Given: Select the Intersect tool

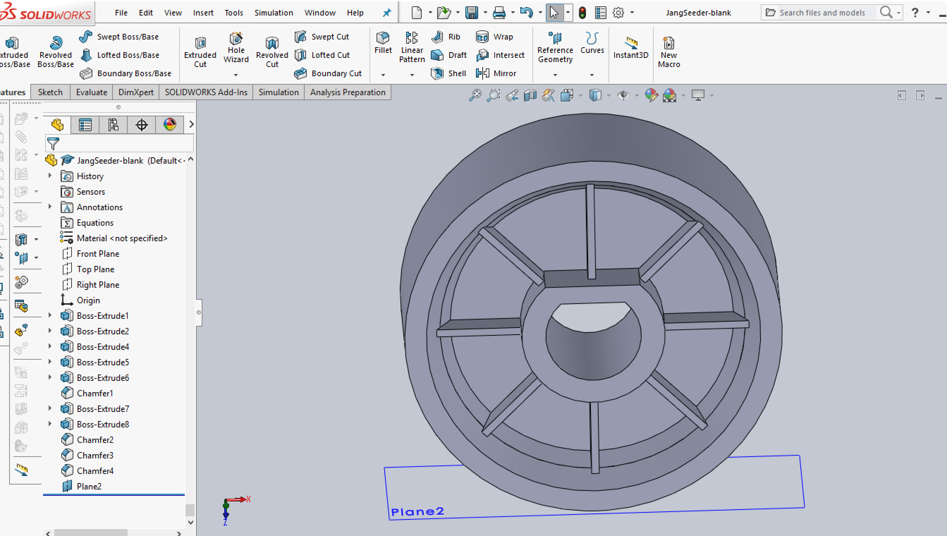Looking at the screenshot, I should [500, 55].
